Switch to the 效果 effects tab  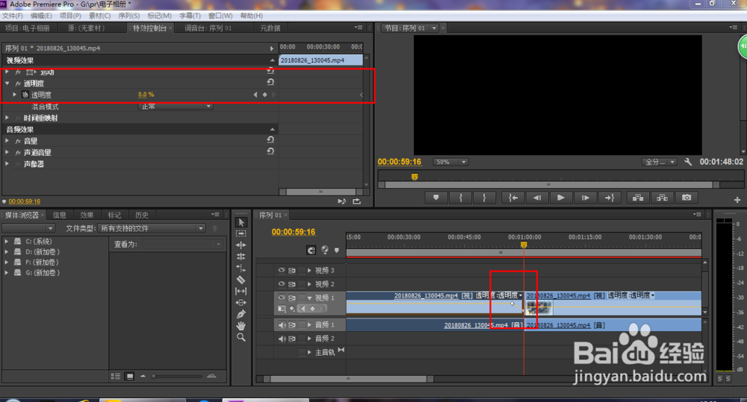pos(87,215)
